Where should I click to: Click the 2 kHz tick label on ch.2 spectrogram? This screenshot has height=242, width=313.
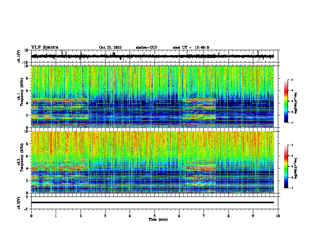point(27,181)
